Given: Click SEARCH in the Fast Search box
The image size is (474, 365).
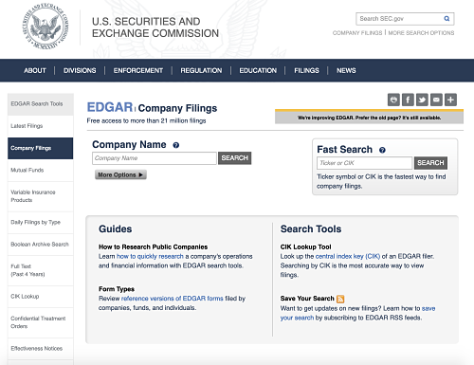Looking at the screenshot, I should click(430, 163).
